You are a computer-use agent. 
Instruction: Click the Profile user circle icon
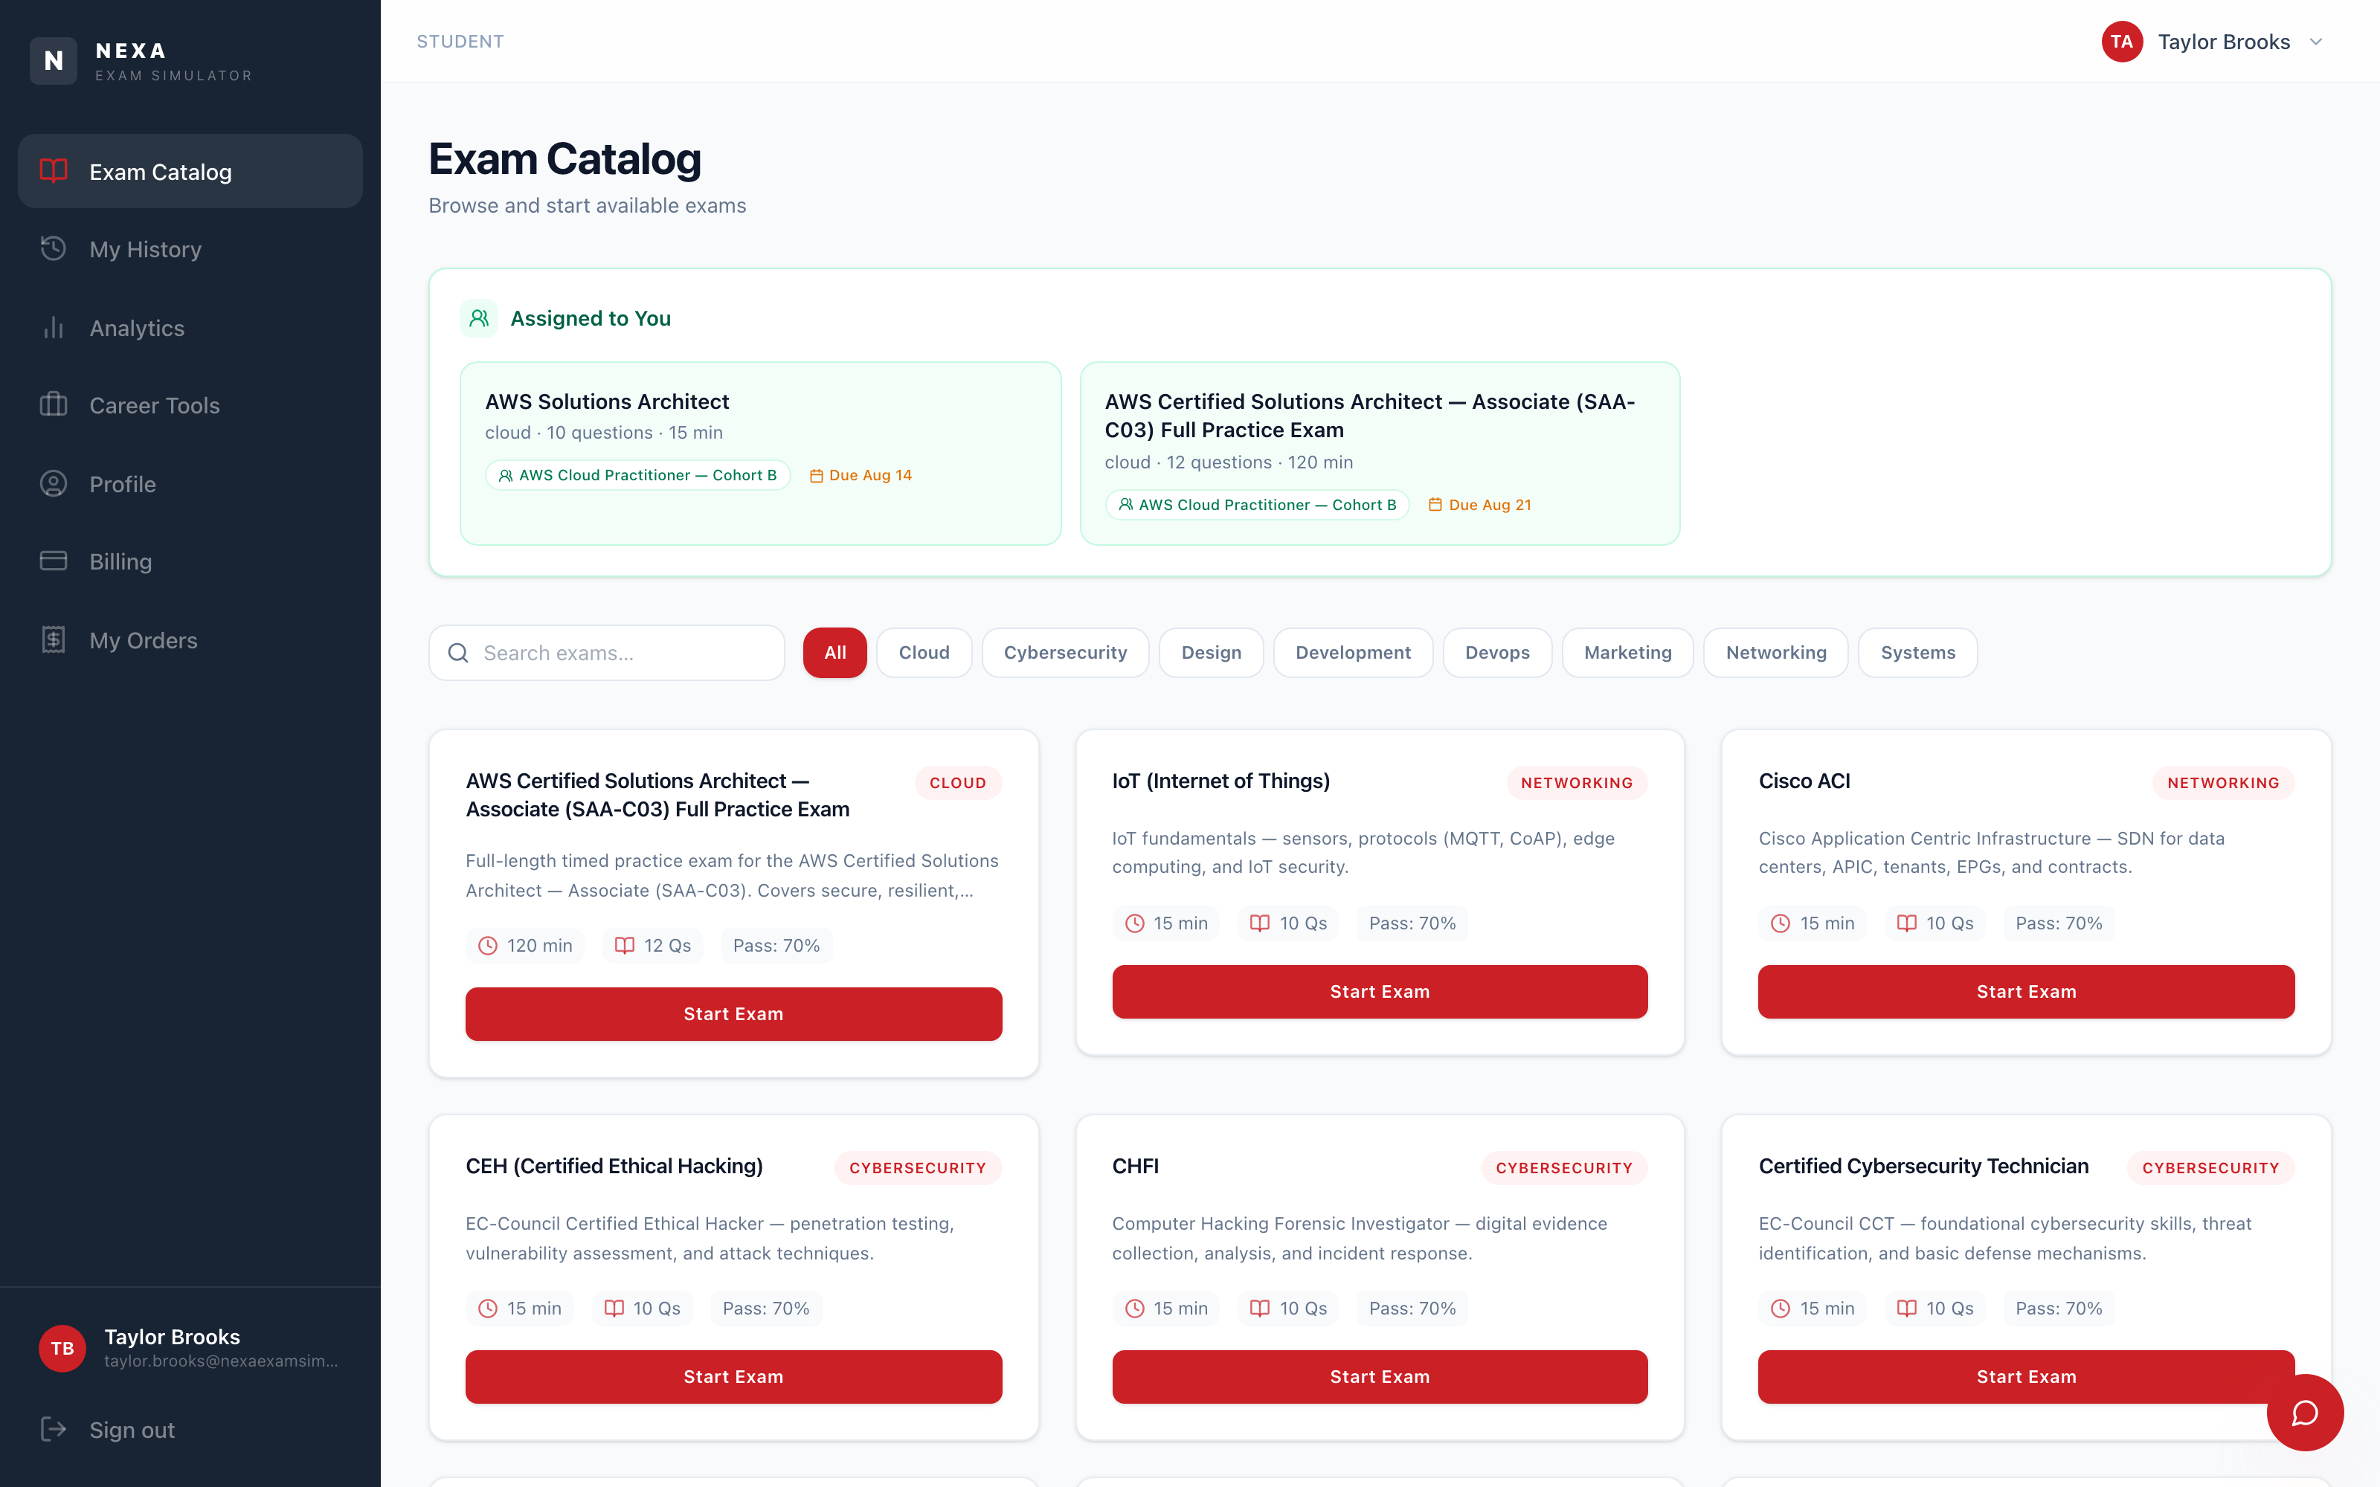tap(53, 484)
